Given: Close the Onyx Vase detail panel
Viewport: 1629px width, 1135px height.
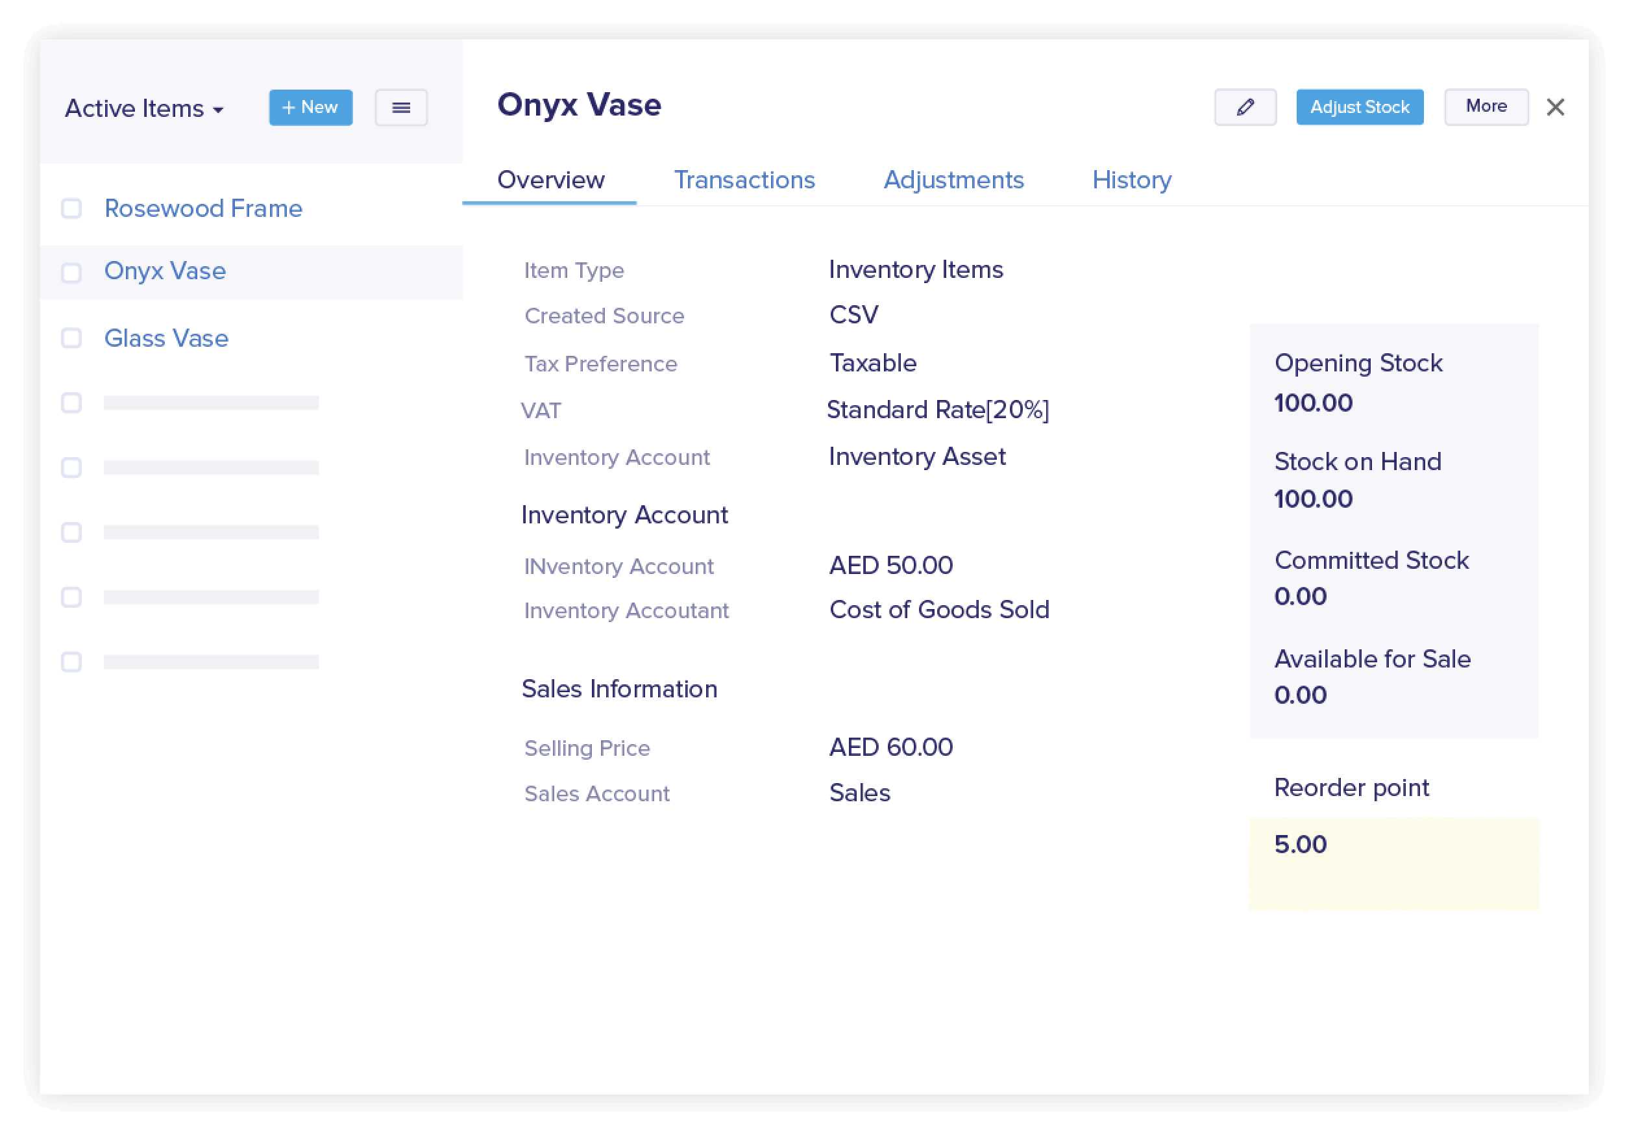Looking at the screenshot, I should click(1556, 107).
